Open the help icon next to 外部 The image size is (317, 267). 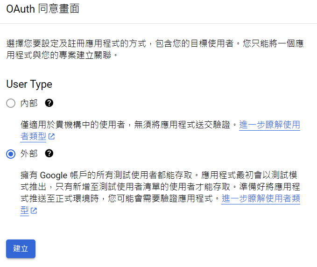pyautogui.click(x=49, y=154)
